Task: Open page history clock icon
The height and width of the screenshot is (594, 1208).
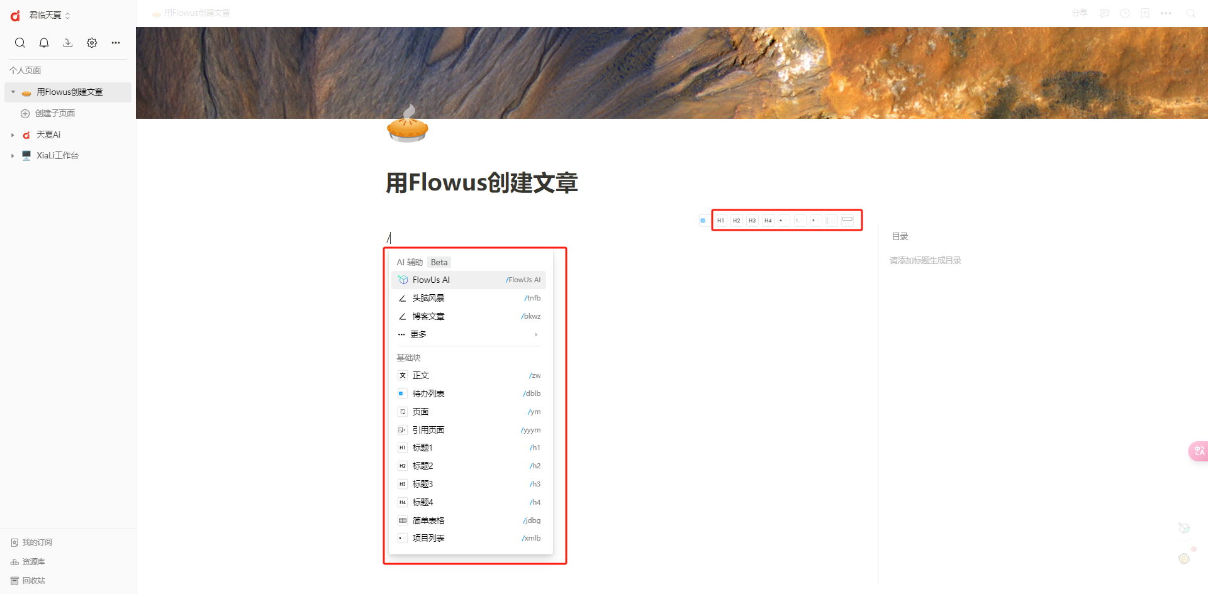Action: tap(1125, 13)
